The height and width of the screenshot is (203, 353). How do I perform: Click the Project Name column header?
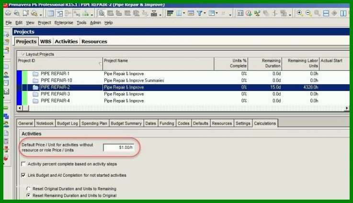[158, 64]
